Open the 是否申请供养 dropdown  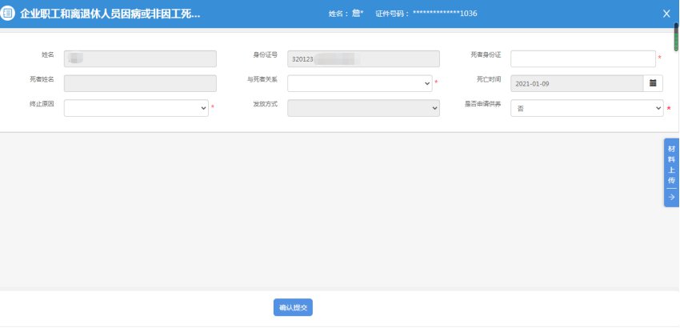(x=586, y=108)
